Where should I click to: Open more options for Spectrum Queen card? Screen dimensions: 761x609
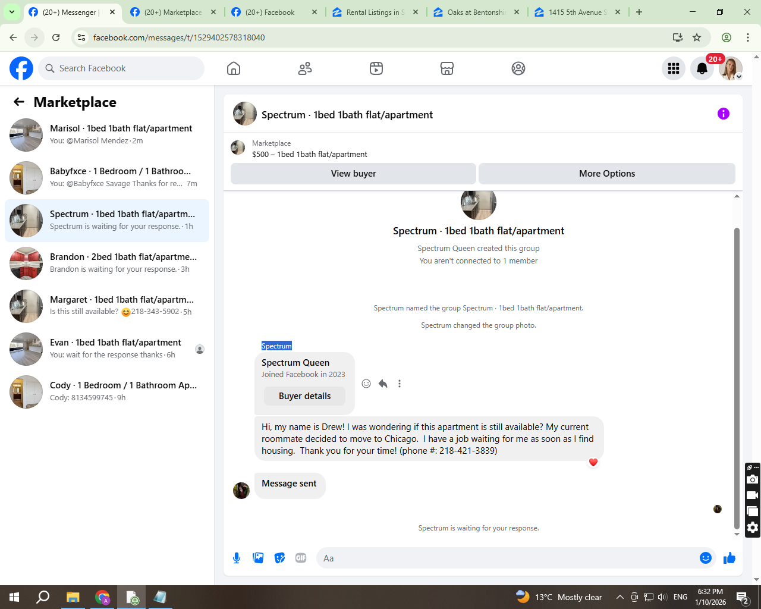[400, 384]
